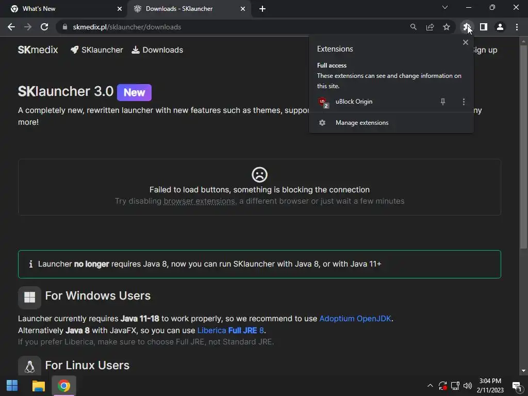Click the page vertical scrollbar thumb
Screen dimensions: 528x396
(523, 146)
